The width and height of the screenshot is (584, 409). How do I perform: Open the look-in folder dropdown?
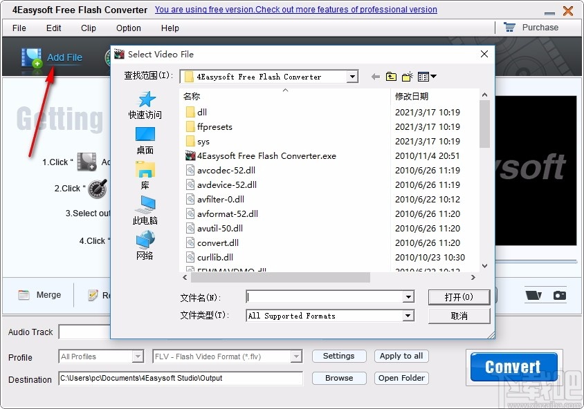pyautogui.click(x=352, y=76)
